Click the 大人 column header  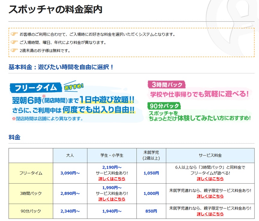[x=70, y=156]
